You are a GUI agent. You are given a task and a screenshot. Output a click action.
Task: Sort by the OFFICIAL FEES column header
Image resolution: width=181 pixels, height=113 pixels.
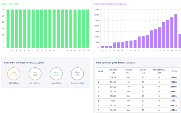click(x=113, y=71)
